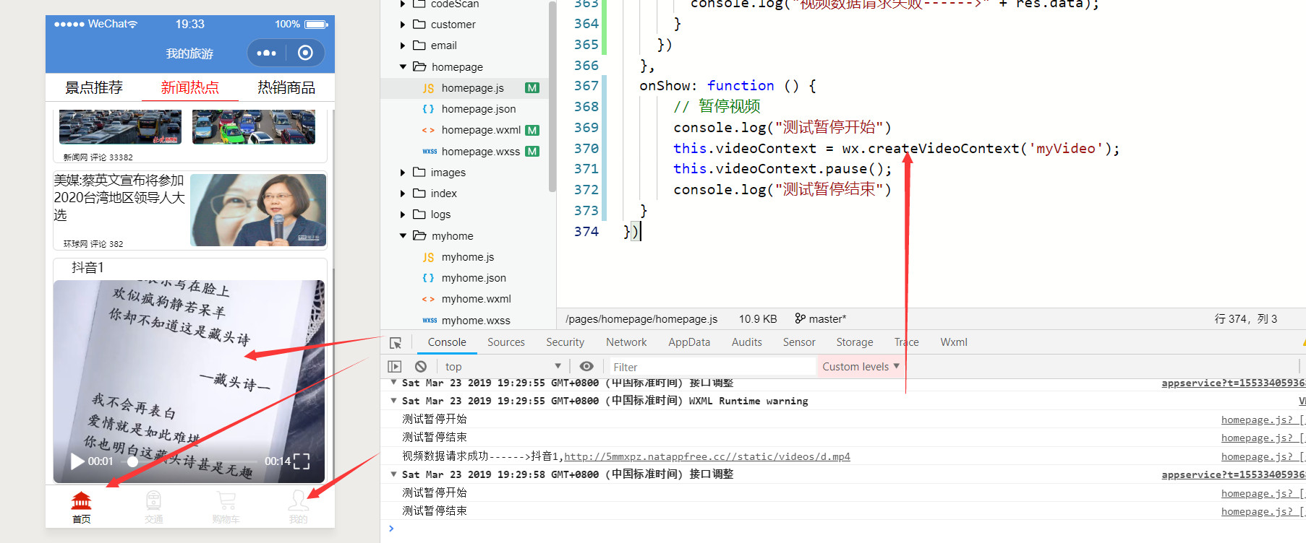Click the console input prompt line
The height and width of the screenshot is (543, 1306).
(x=843, y=529)
